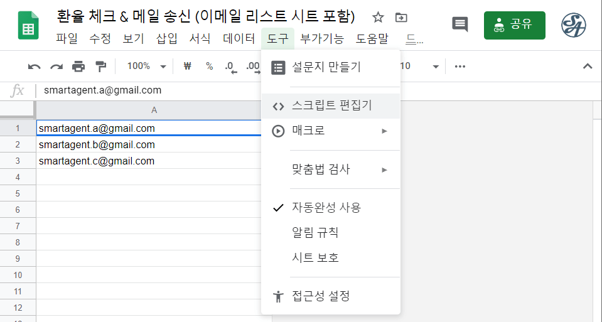Open the comments history icon

(460, 24)
